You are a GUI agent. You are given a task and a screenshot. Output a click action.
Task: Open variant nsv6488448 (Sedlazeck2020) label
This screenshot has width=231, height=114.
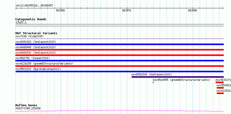click(36, 47)
